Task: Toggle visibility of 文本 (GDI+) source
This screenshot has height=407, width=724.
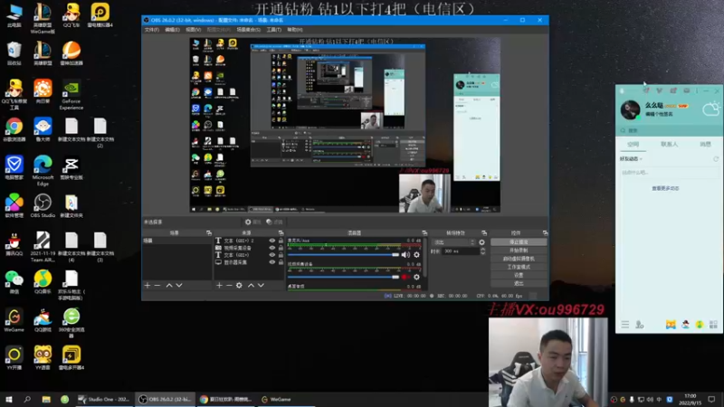Action: pyautogui.click(x=272, y=255)
